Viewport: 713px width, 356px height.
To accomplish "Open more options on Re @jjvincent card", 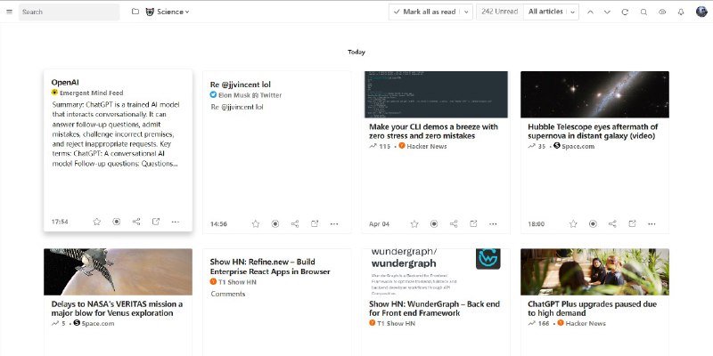I will pyautogui.click(x=334, y=224).
